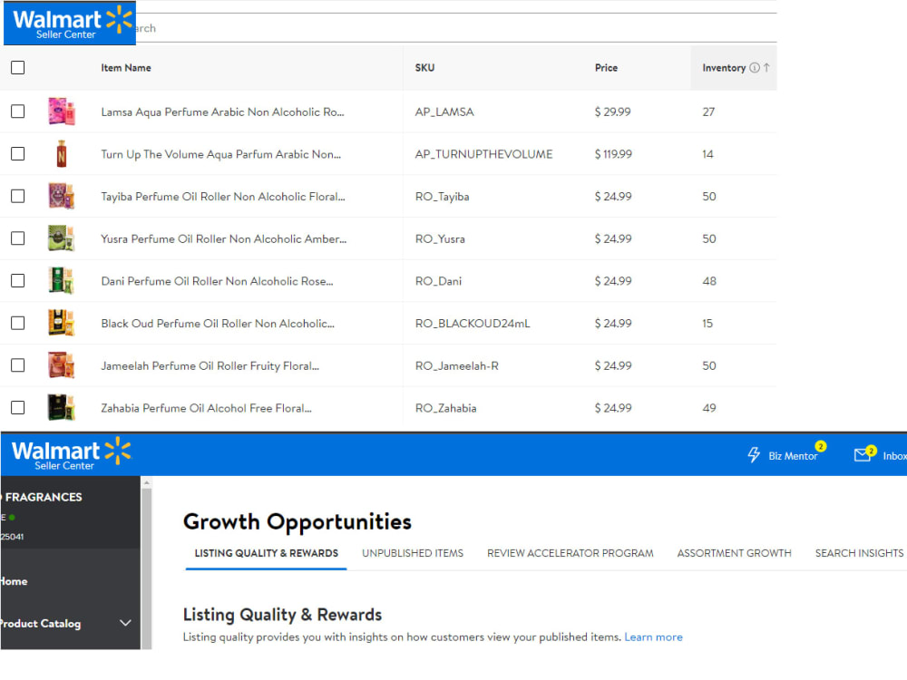
Task: Check the Tayiba Perfume Oil row checkbox
Action: pyautogui.click(x=18, y=196)
